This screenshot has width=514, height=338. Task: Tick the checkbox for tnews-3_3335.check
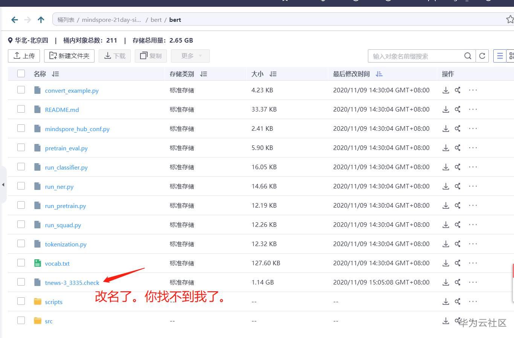[x=21, y=282]
